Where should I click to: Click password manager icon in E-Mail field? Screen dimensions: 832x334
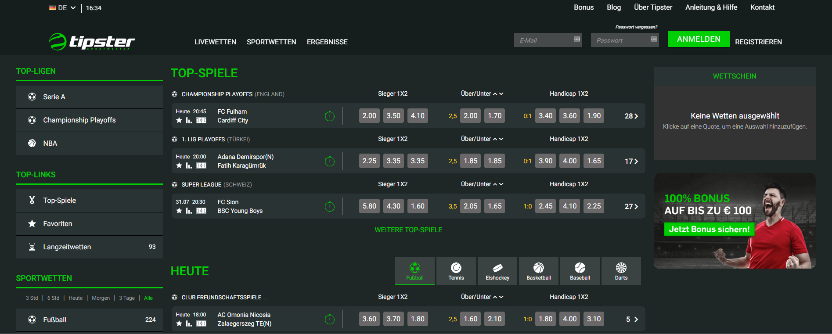coord(577,39)
